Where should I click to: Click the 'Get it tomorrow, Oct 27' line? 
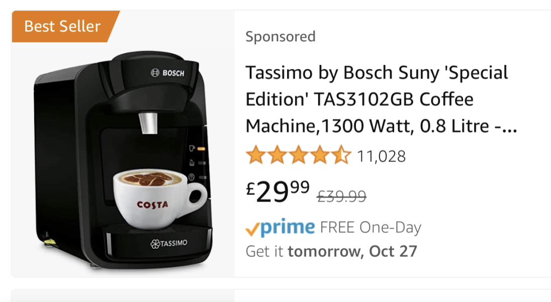click(331, 251)
